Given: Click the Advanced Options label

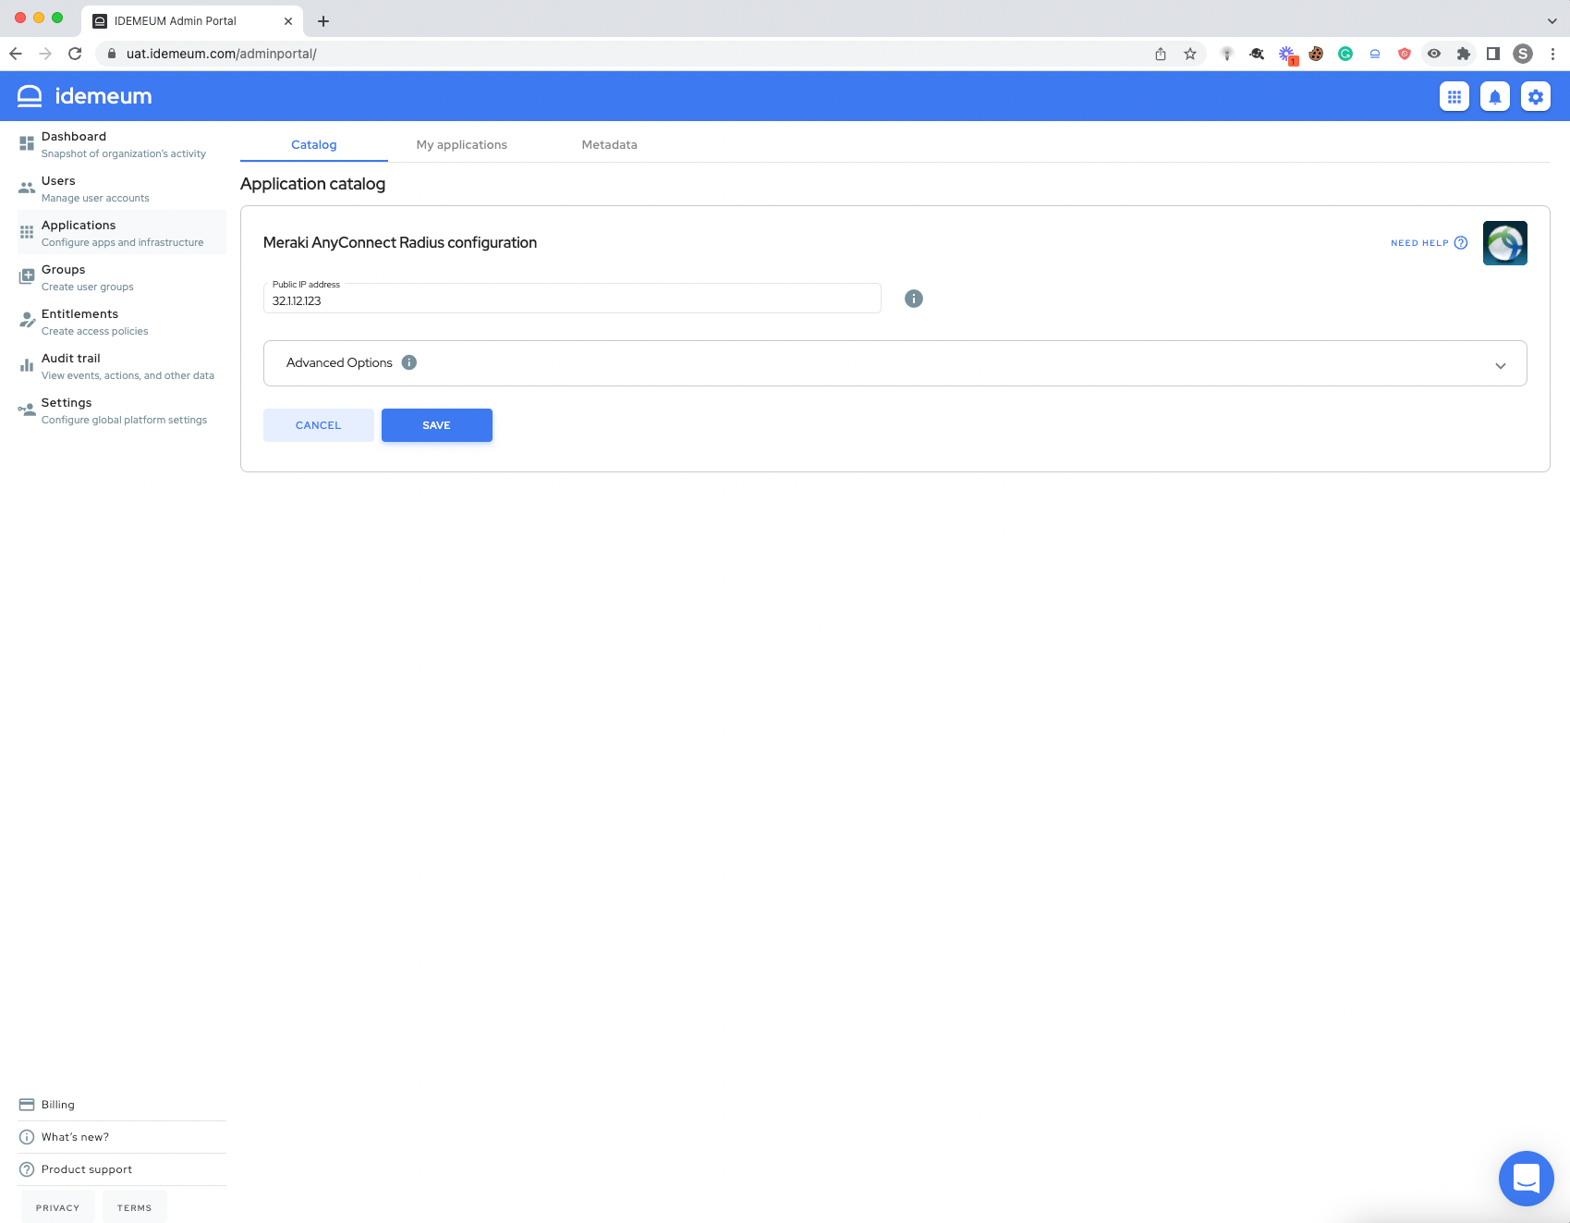Looking at the screenshot, I should (x=339, y=362).
